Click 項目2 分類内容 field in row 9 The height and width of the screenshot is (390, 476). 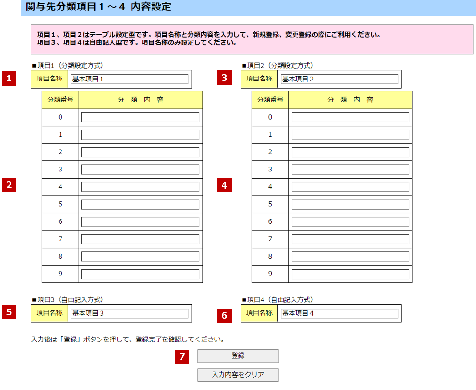tap(350, 274)
